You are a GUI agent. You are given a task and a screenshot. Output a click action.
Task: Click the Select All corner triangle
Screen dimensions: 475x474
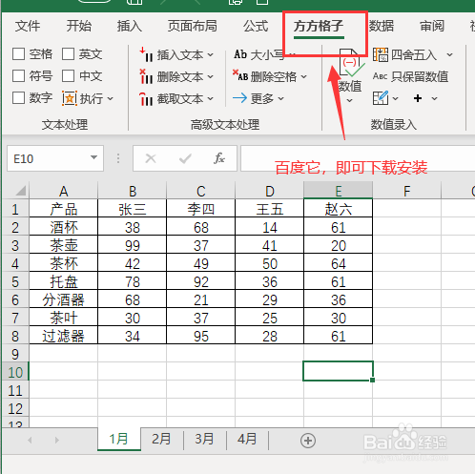click(x=20, y=191)
